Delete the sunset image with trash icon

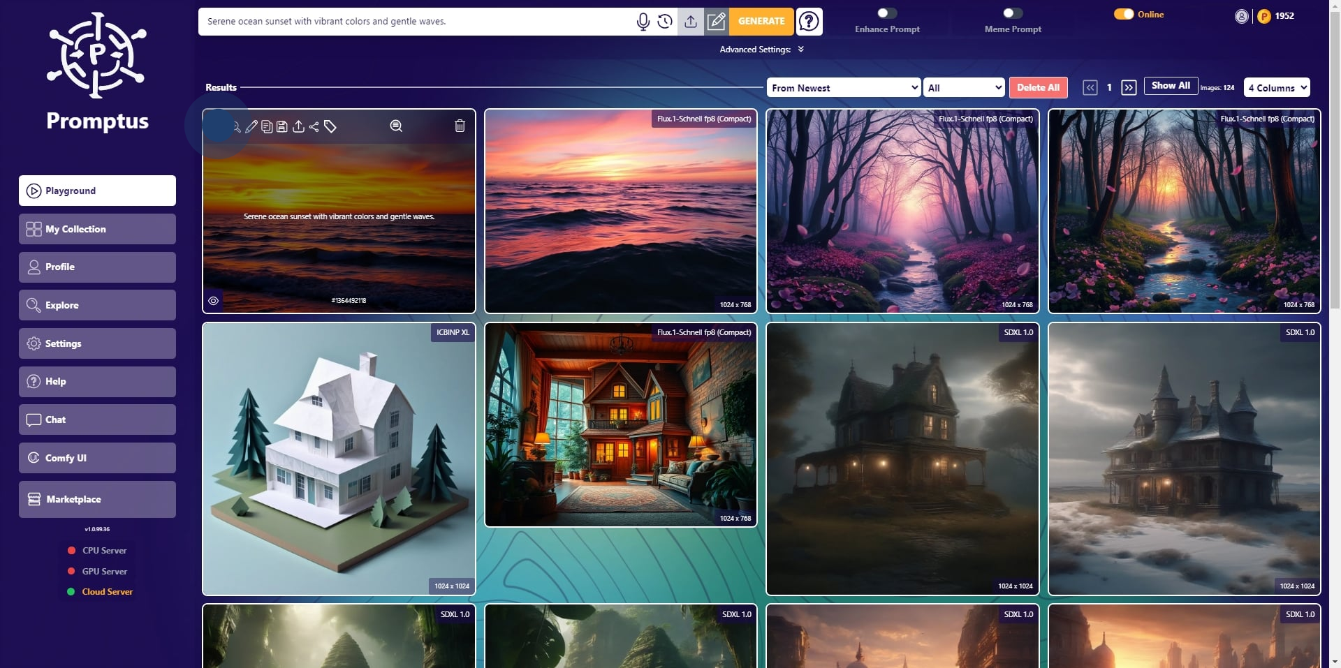[x=460, y=126]
